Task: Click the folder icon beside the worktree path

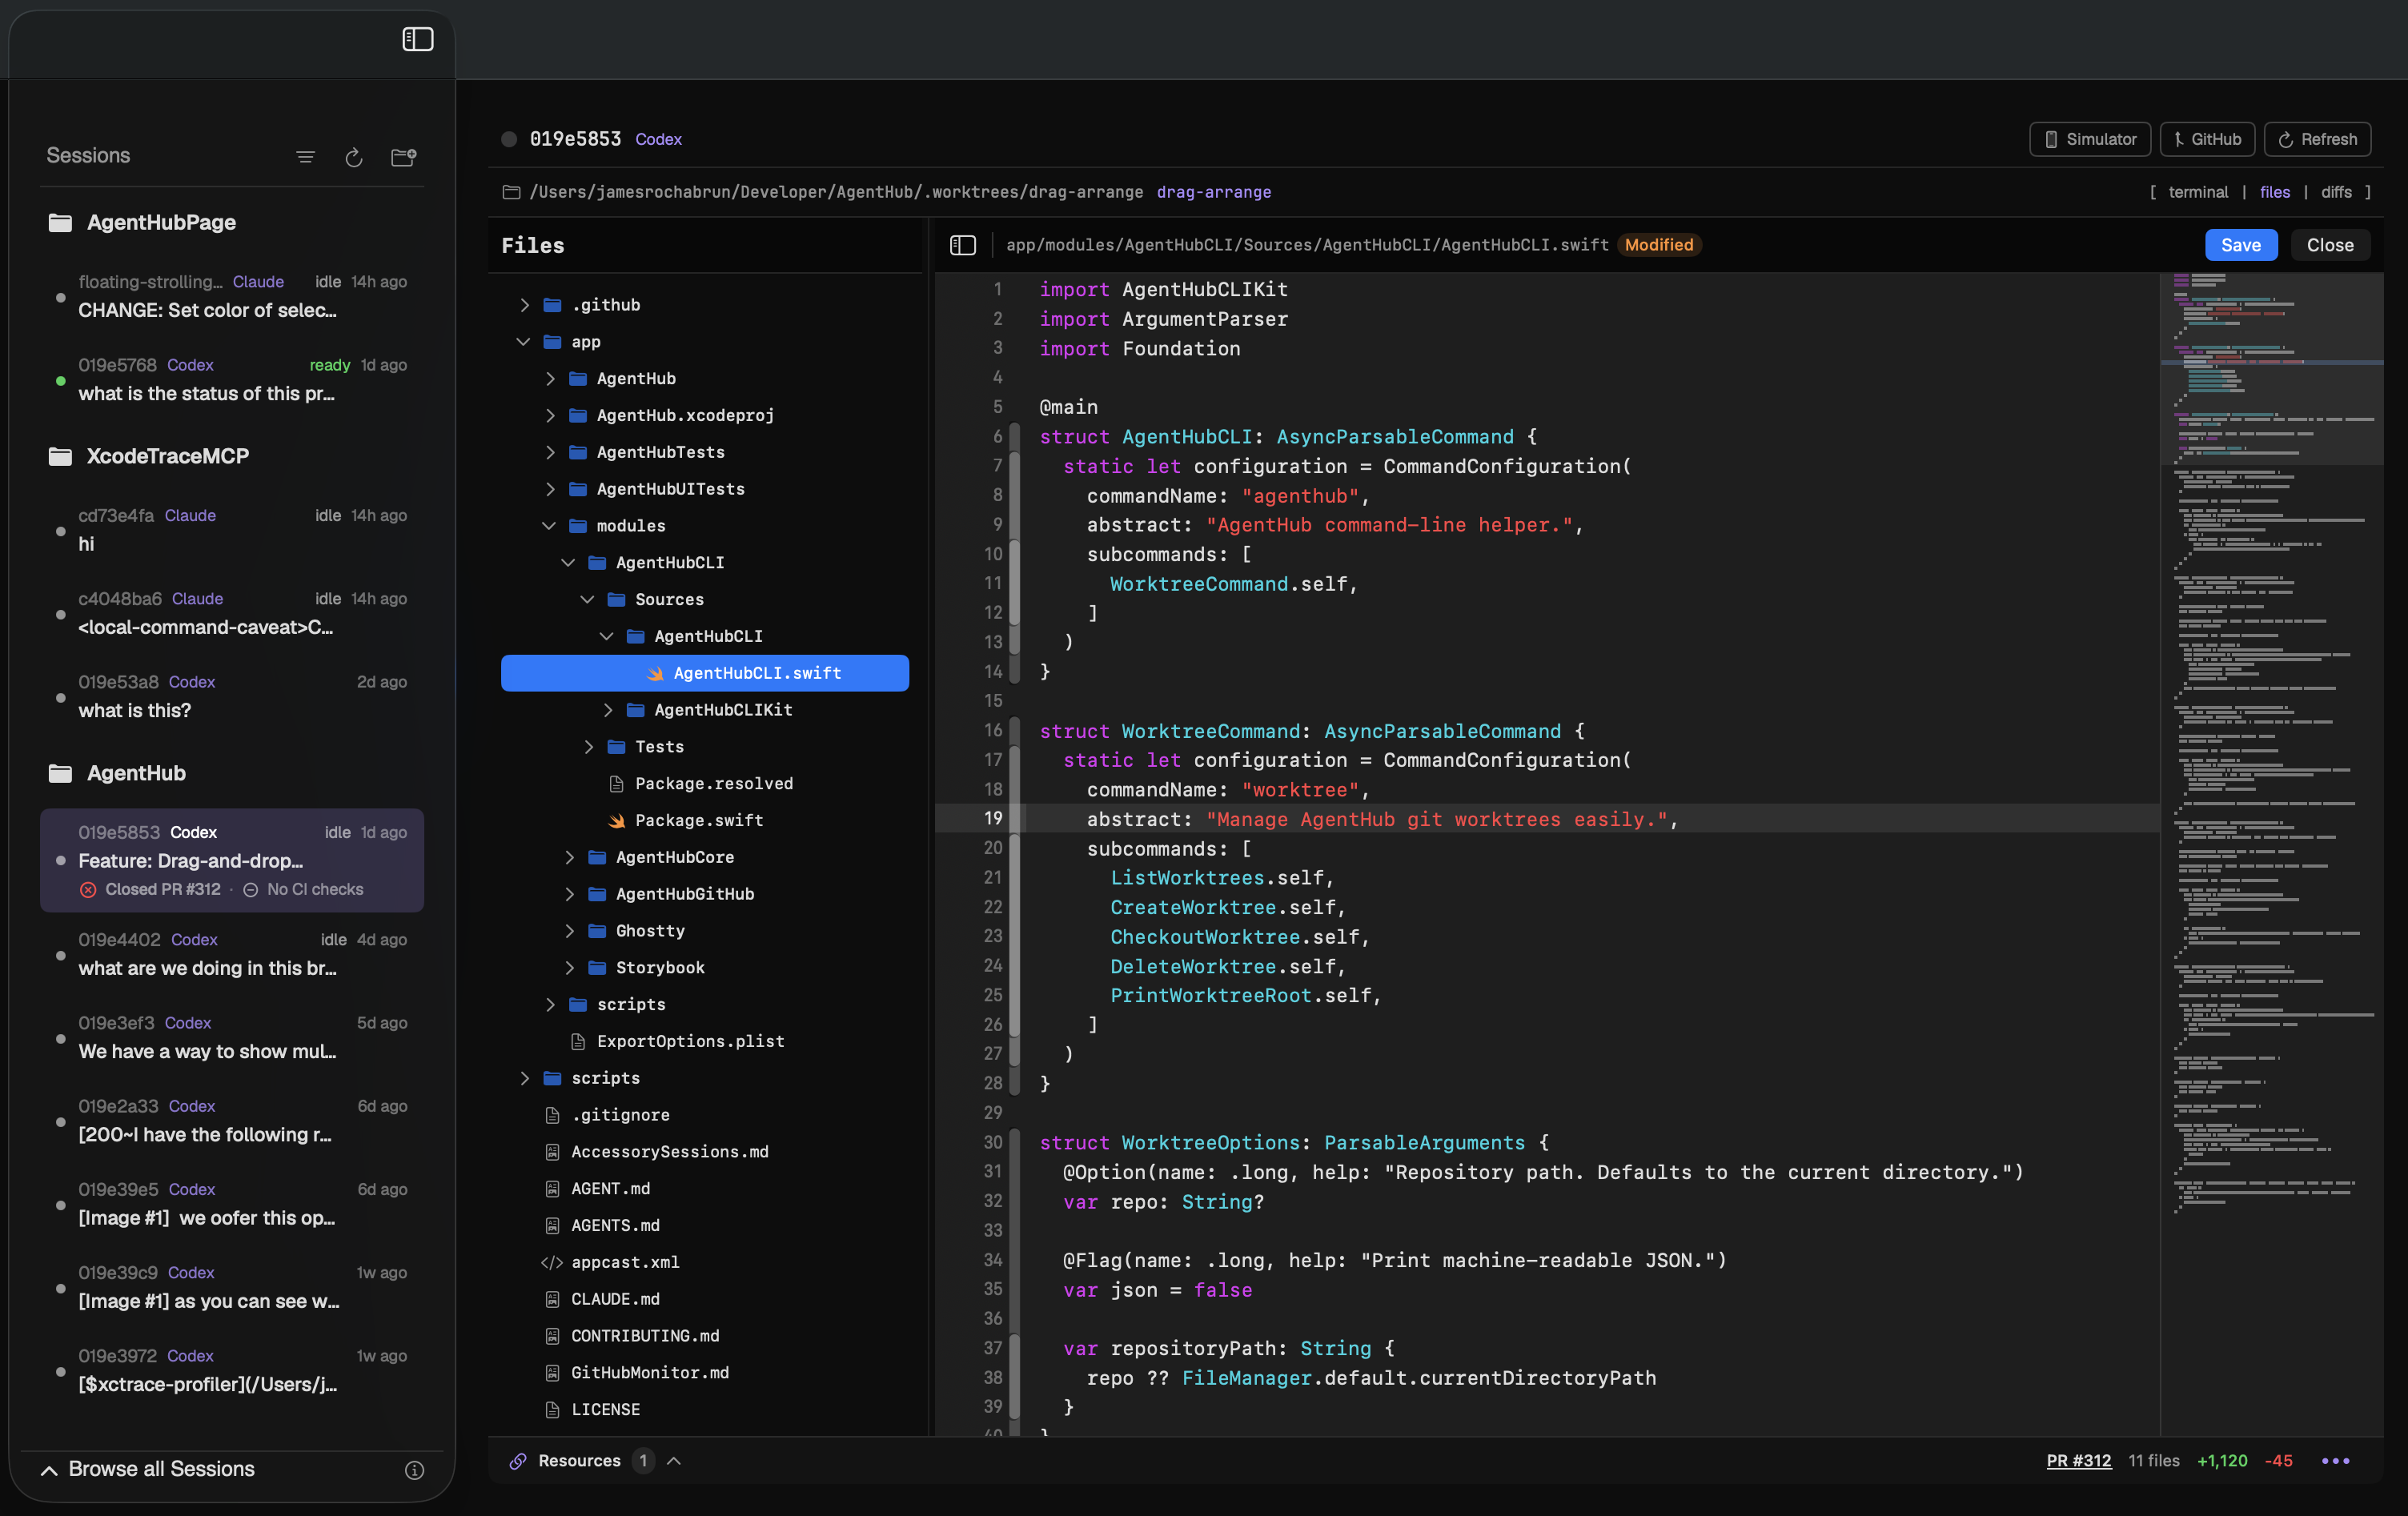Action: coord(511,192)
